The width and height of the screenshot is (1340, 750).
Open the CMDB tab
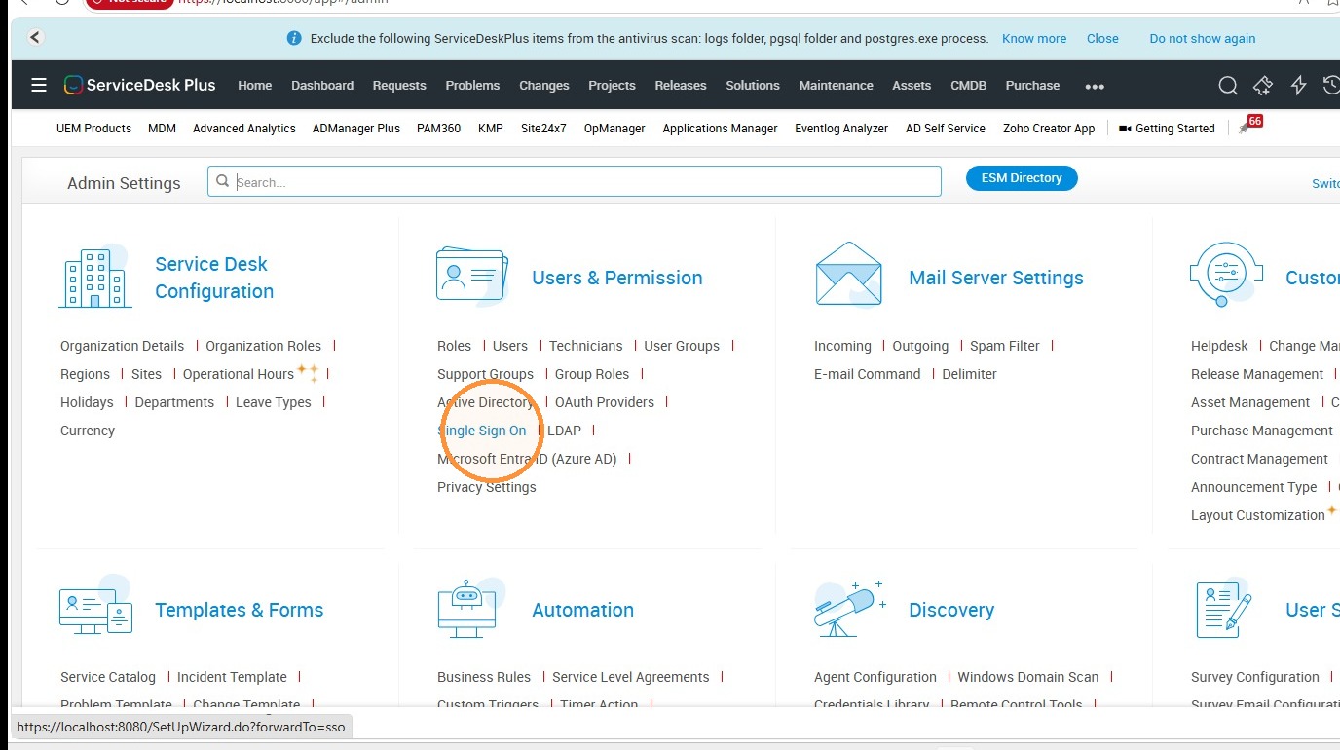(969, 86)
